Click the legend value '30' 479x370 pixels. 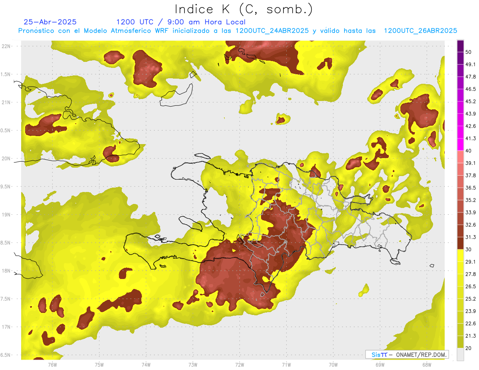[469, 249]
